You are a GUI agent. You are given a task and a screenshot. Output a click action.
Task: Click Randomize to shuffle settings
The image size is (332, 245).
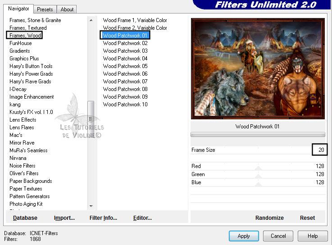click(x=269, y=218)
